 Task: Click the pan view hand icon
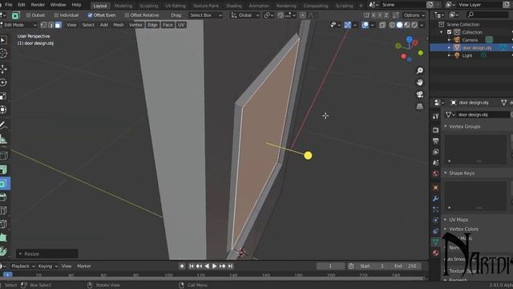click(420, 83)
